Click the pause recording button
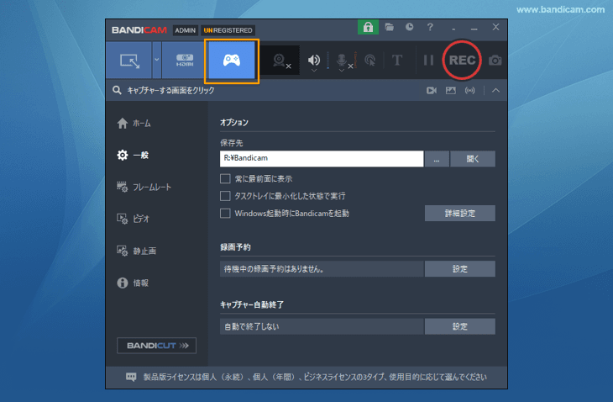Image resolution: width=613 pixels, height=402 pixels. [428, 61]
